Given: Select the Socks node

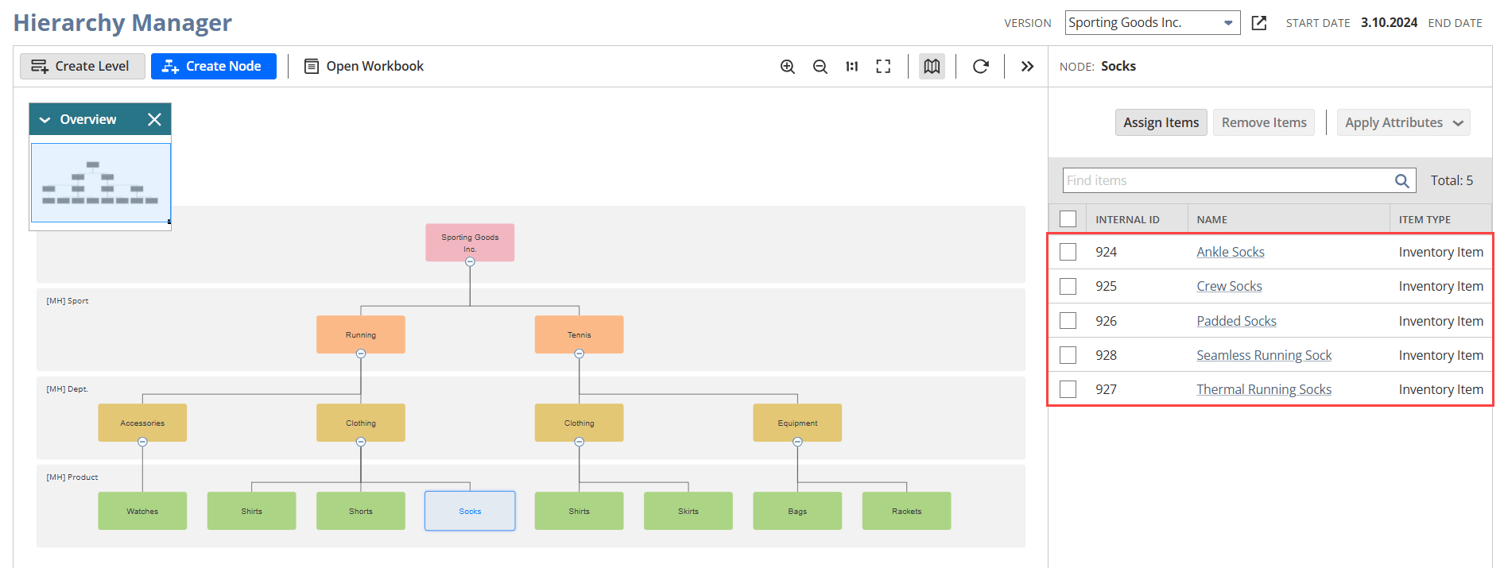Looking at the screenshot, I should (x=470, y=511).
